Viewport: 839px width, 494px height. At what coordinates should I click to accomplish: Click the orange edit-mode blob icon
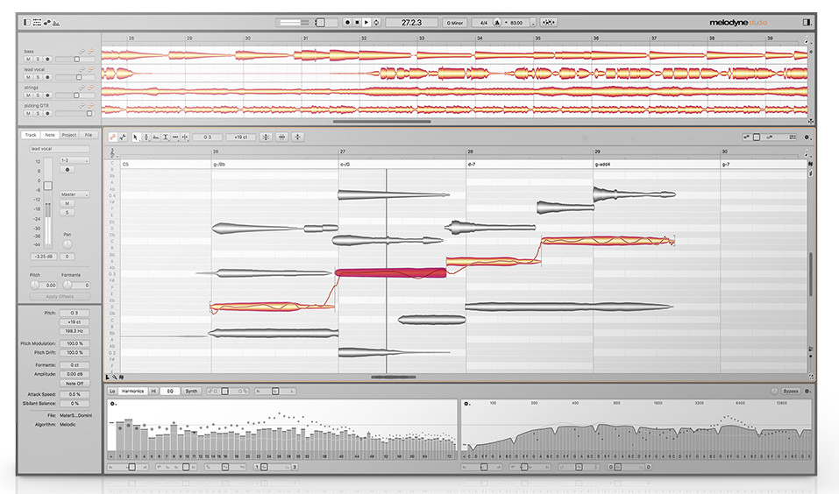pyautogui.click(x=113, y=138)
